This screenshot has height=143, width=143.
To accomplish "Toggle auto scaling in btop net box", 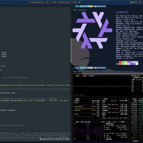I will (x=109, y=122).
